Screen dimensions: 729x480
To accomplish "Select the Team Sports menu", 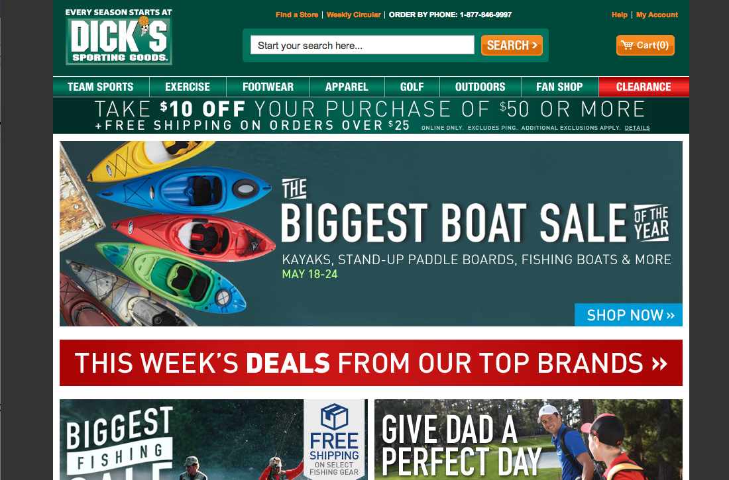I will (101, 87).
